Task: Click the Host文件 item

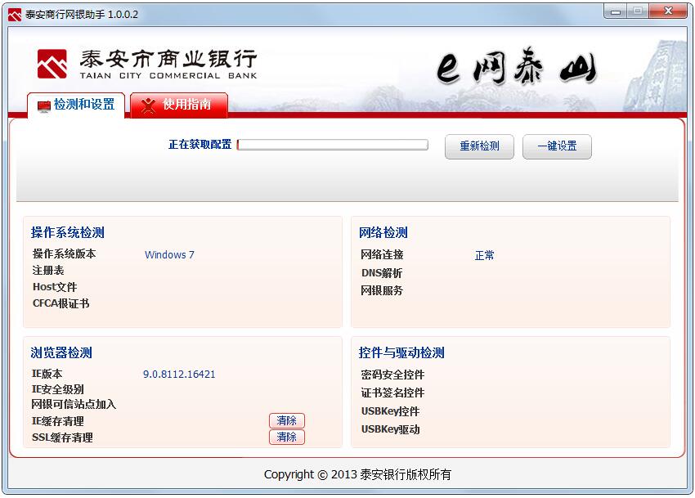Action: [x=55, y=287]
